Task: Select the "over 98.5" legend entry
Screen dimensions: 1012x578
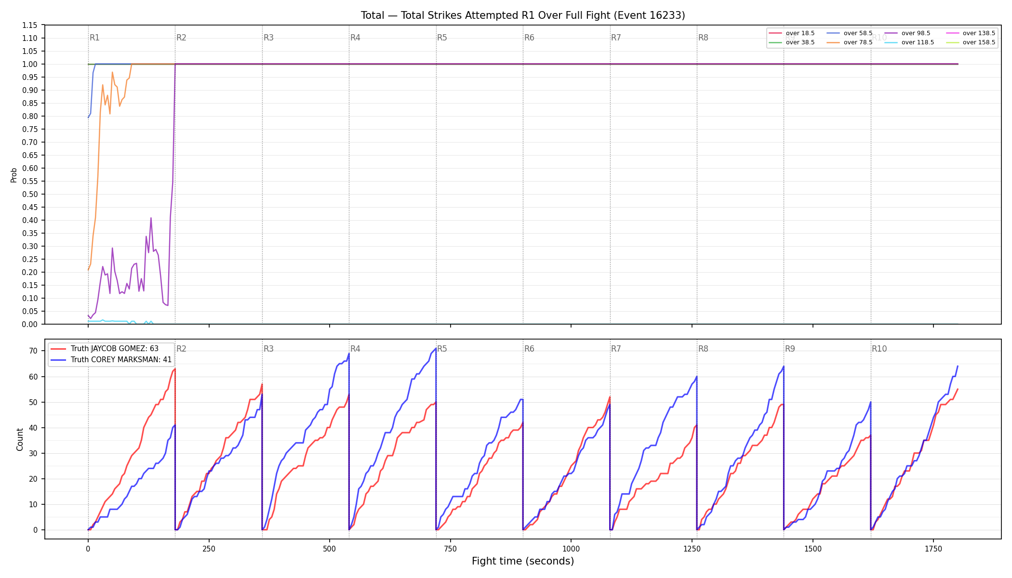Action: click(907, 33)
